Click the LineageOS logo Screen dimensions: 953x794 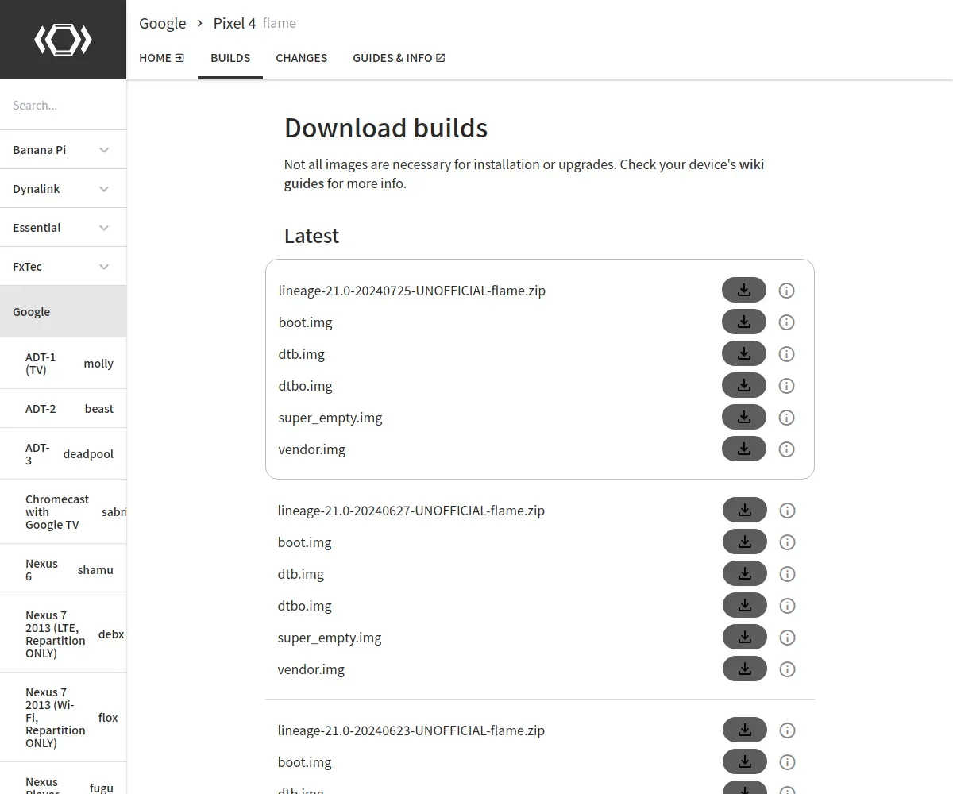point(63,40)
